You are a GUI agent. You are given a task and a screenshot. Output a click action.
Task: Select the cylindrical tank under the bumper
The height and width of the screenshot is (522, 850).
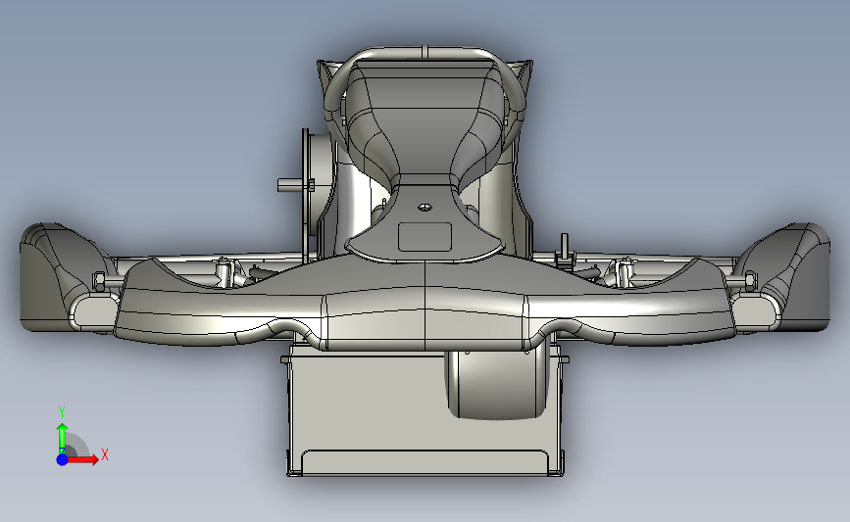(x=498, y=385)
